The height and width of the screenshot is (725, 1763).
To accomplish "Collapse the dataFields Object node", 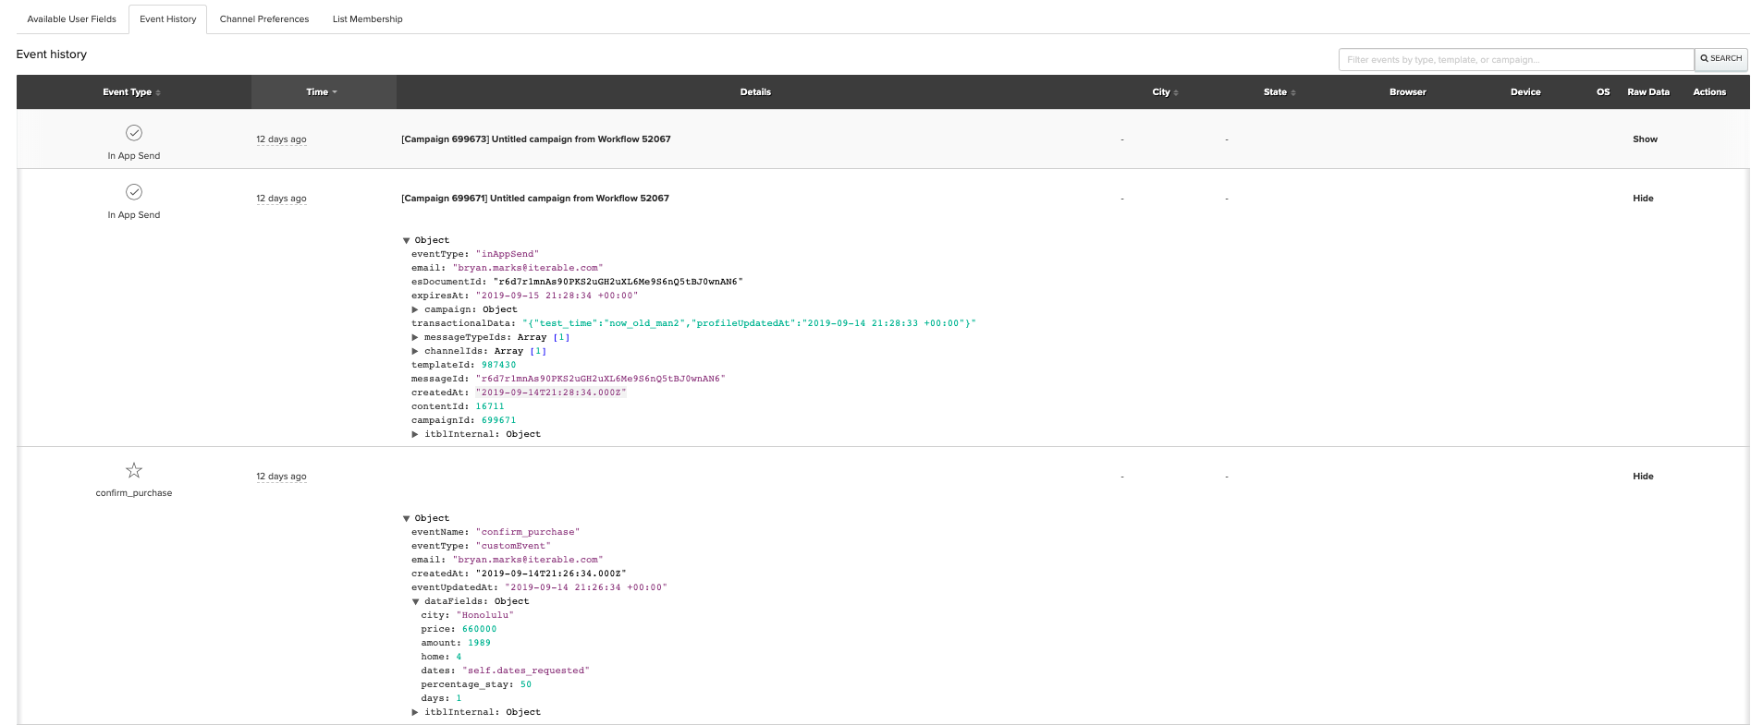I will [x=415, y=601].
